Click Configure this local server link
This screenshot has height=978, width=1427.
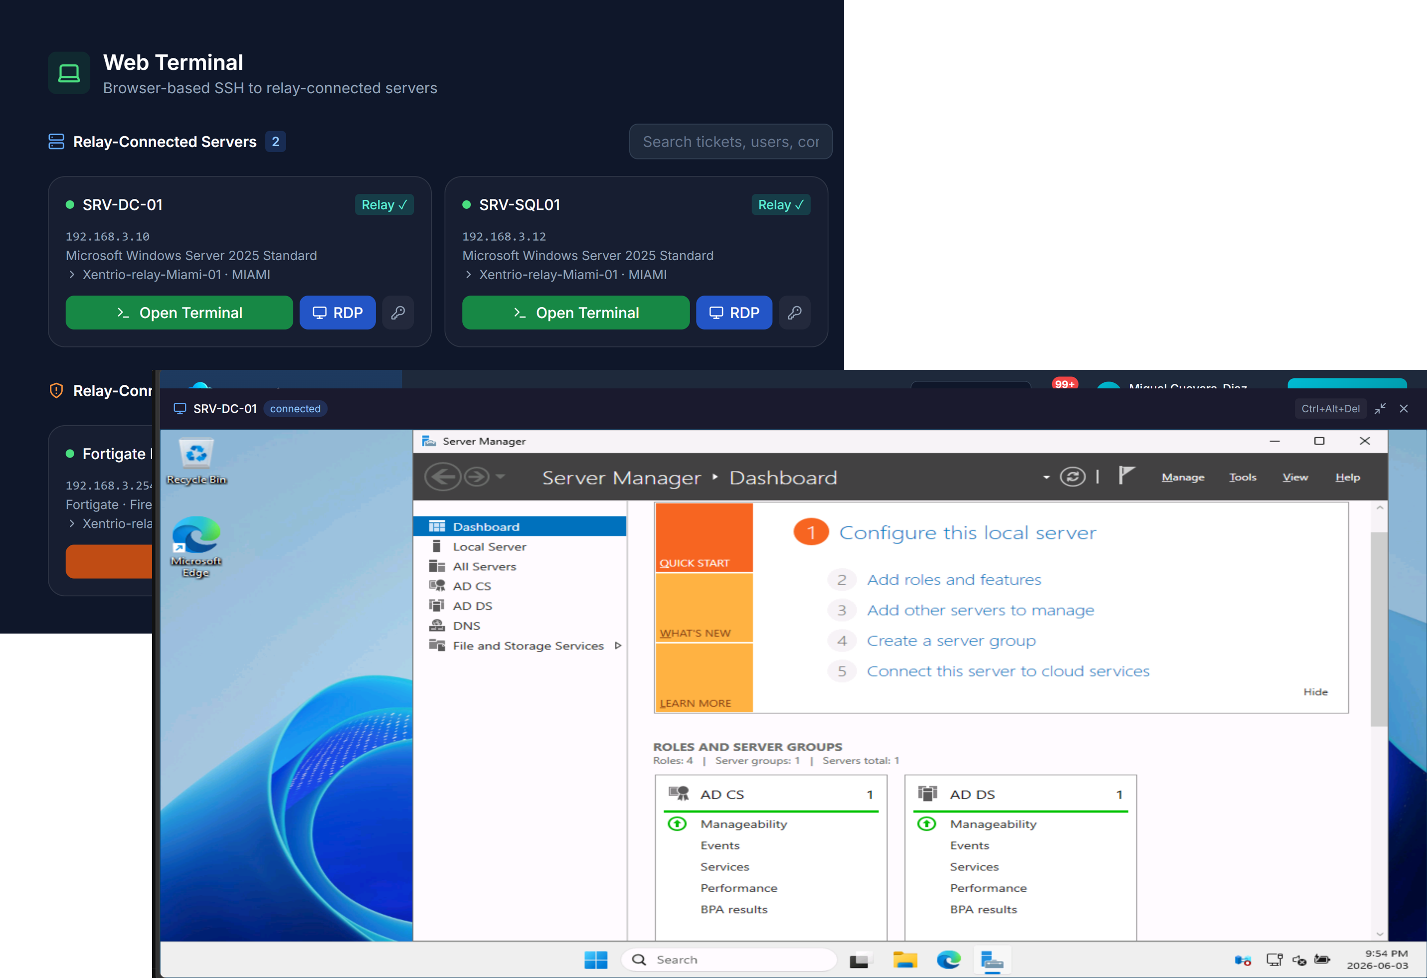pos(967,532)
